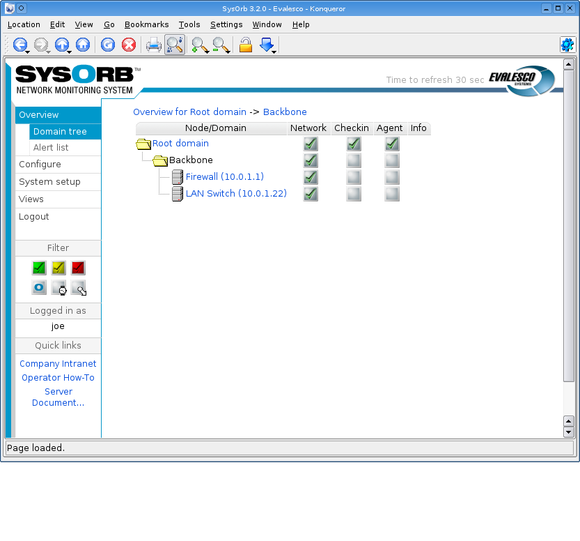Toggle the blue circle filter icon
The width and height of the screenshot is (580, 541).
pyautogui.click(x=39, y=288)
